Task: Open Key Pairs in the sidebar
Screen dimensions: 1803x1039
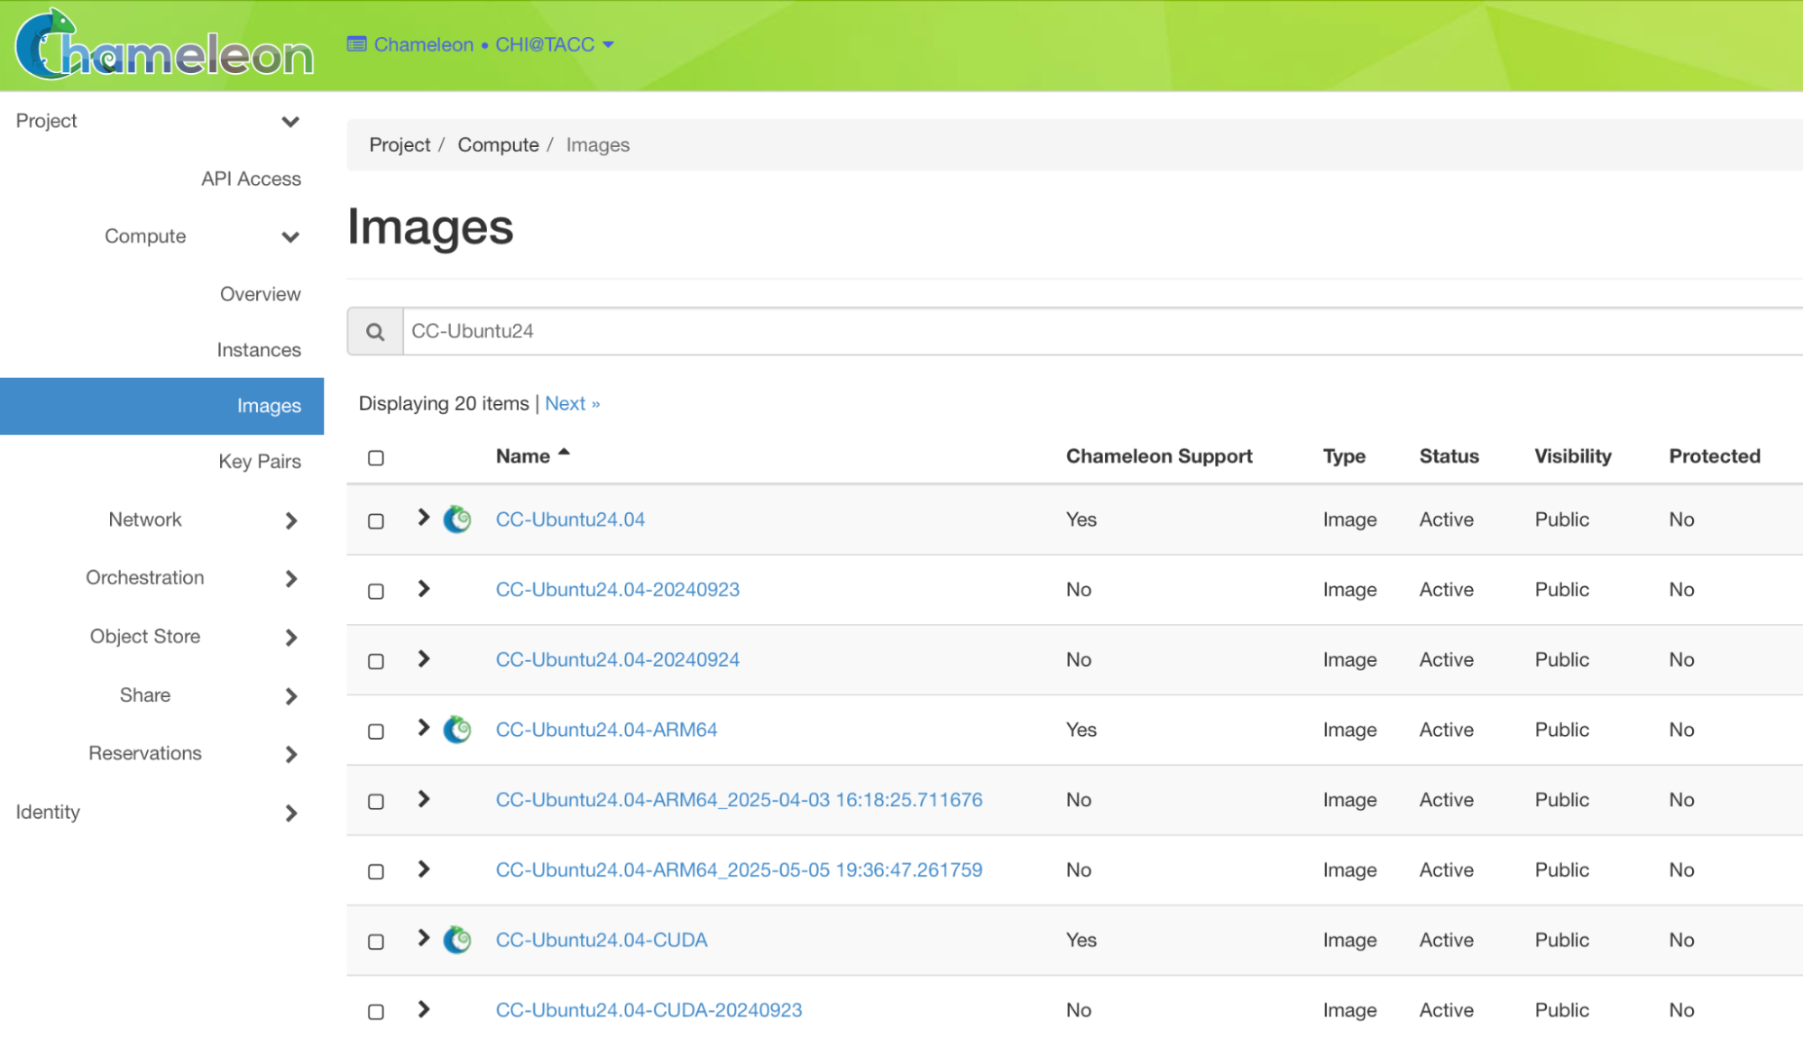Action: (x=260, y=462)
